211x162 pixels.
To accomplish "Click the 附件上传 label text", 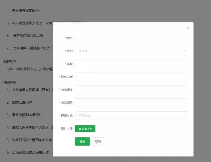I will coord(67,129).
